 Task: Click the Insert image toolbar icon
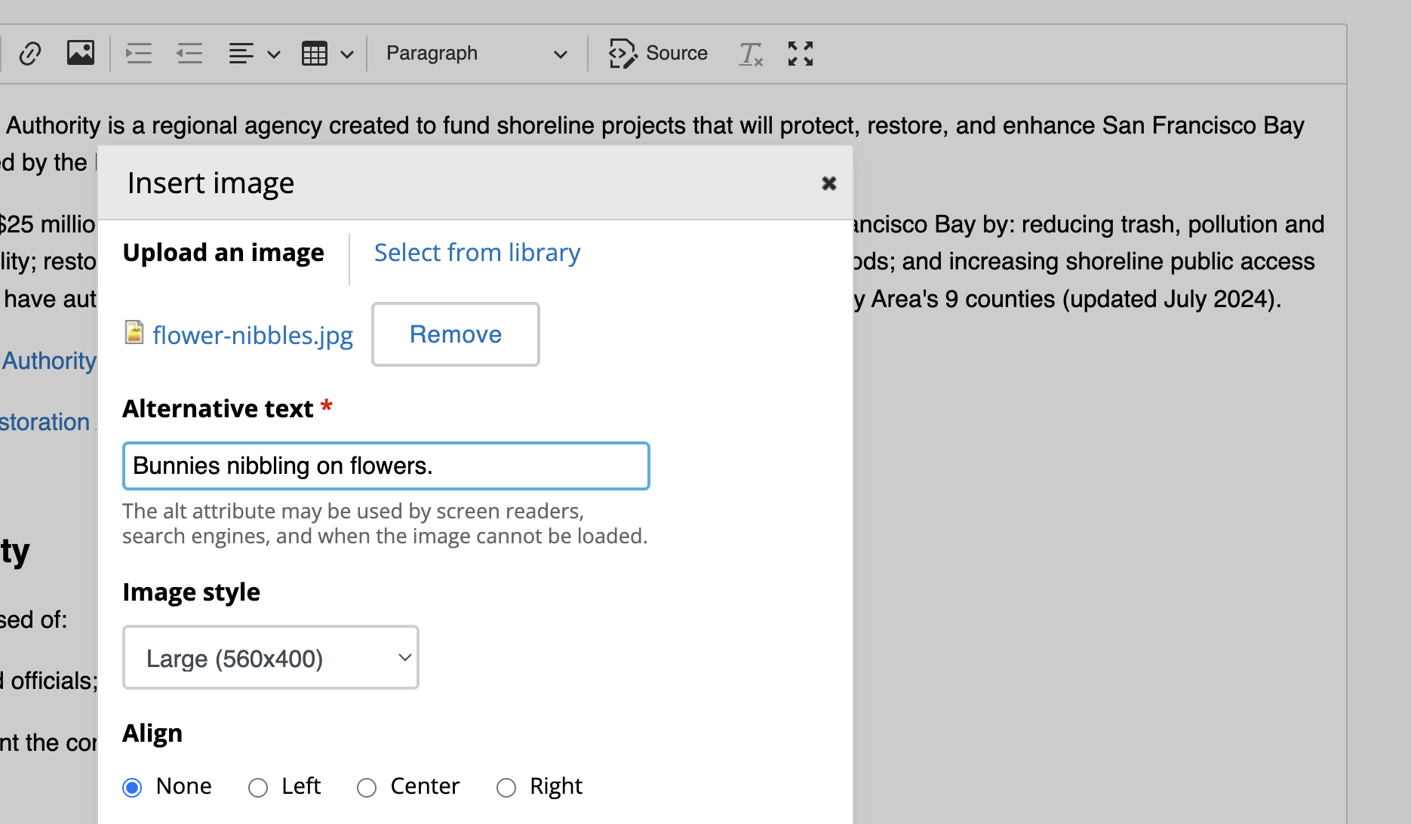tap(81, 53)
